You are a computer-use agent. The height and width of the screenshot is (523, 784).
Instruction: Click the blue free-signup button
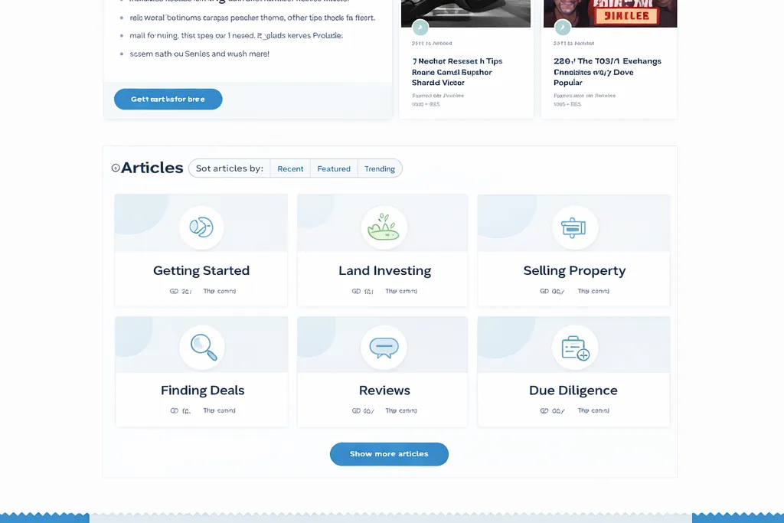(168, 99)
